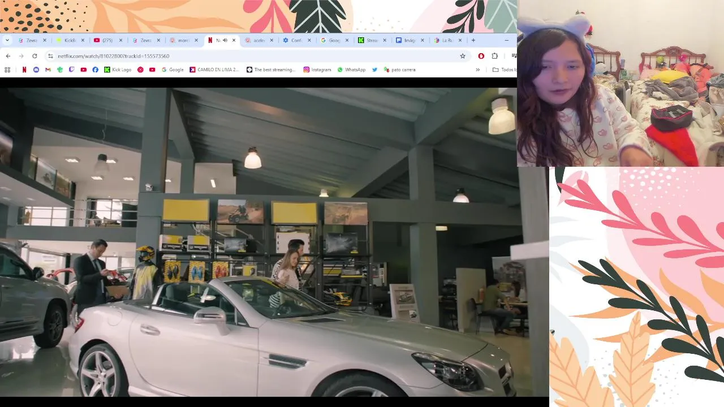This screenshot has height=407, width=724.
Task: Close the La Ru tab
Action: [x=460, y=40]
